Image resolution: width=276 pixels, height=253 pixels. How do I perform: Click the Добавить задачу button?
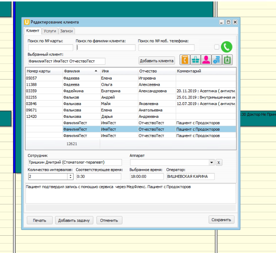[74, 220]
